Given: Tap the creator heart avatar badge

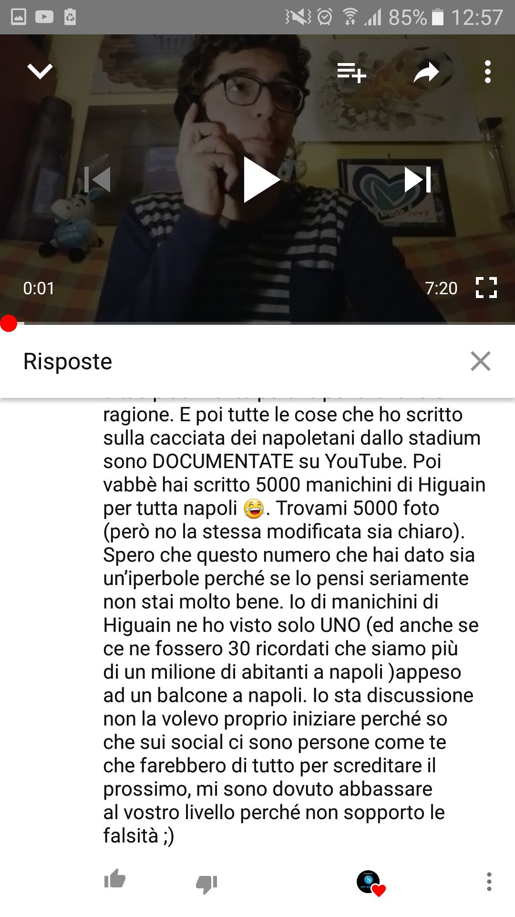Looking at the screenshot, I should pyautogui.click(x=371, y=883).
